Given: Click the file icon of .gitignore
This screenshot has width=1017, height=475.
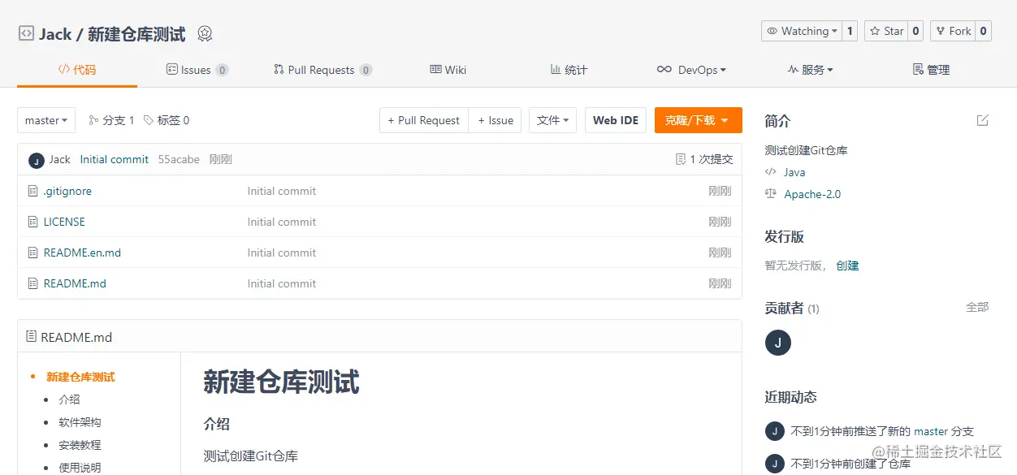Looking at the screenshot, I should click(33, 192).
